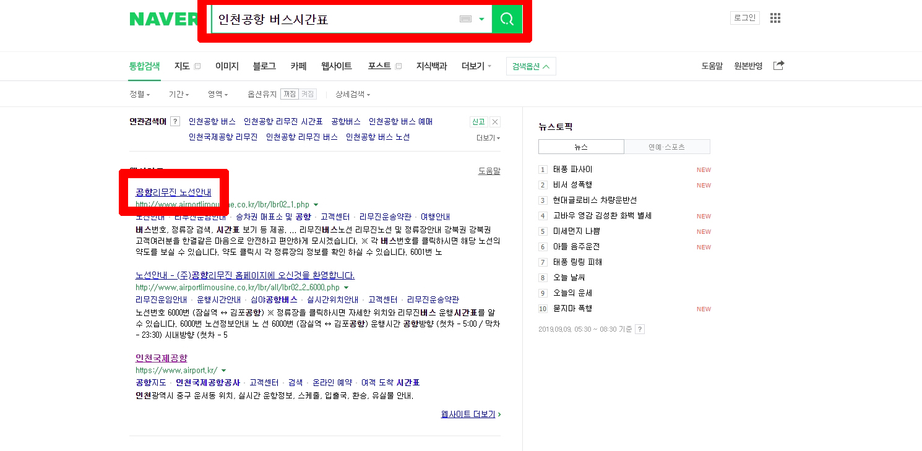
Task: Open the 도움말 link in top bar
Action: [712, 66]
